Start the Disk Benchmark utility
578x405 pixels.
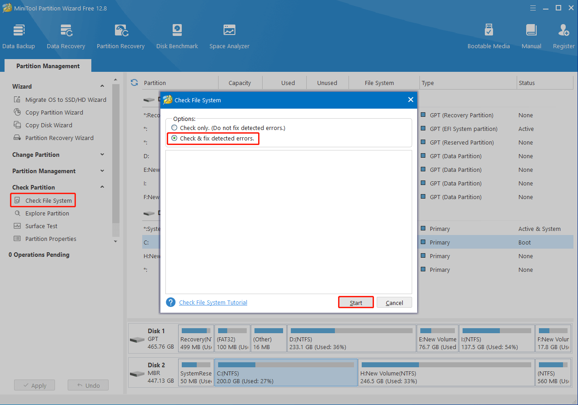click(177, 35)
